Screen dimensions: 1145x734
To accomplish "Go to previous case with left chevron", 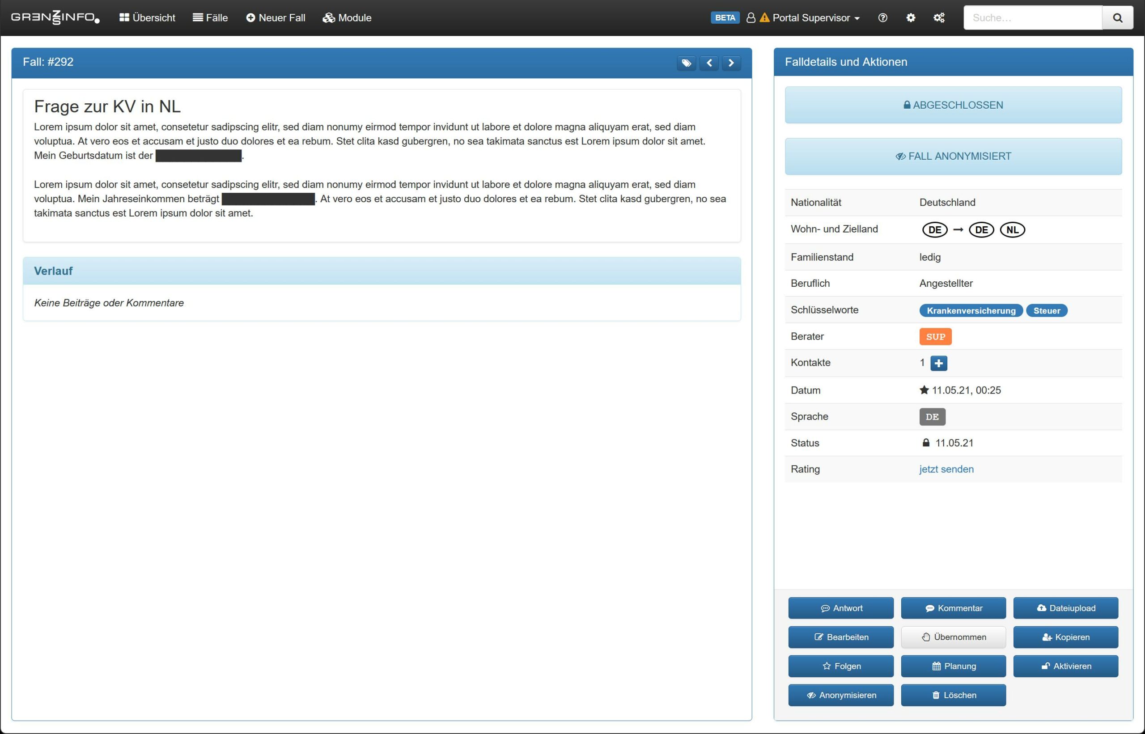I will coord(709,63).
